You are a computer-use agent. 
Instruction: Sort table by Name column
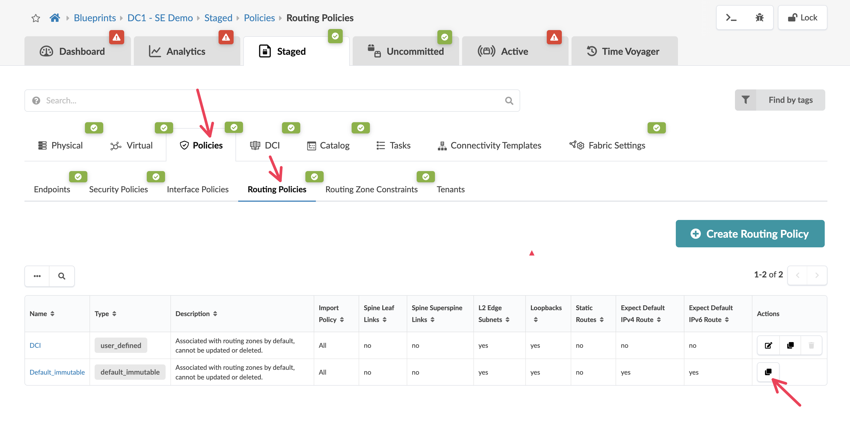click(x=52, y=314)
